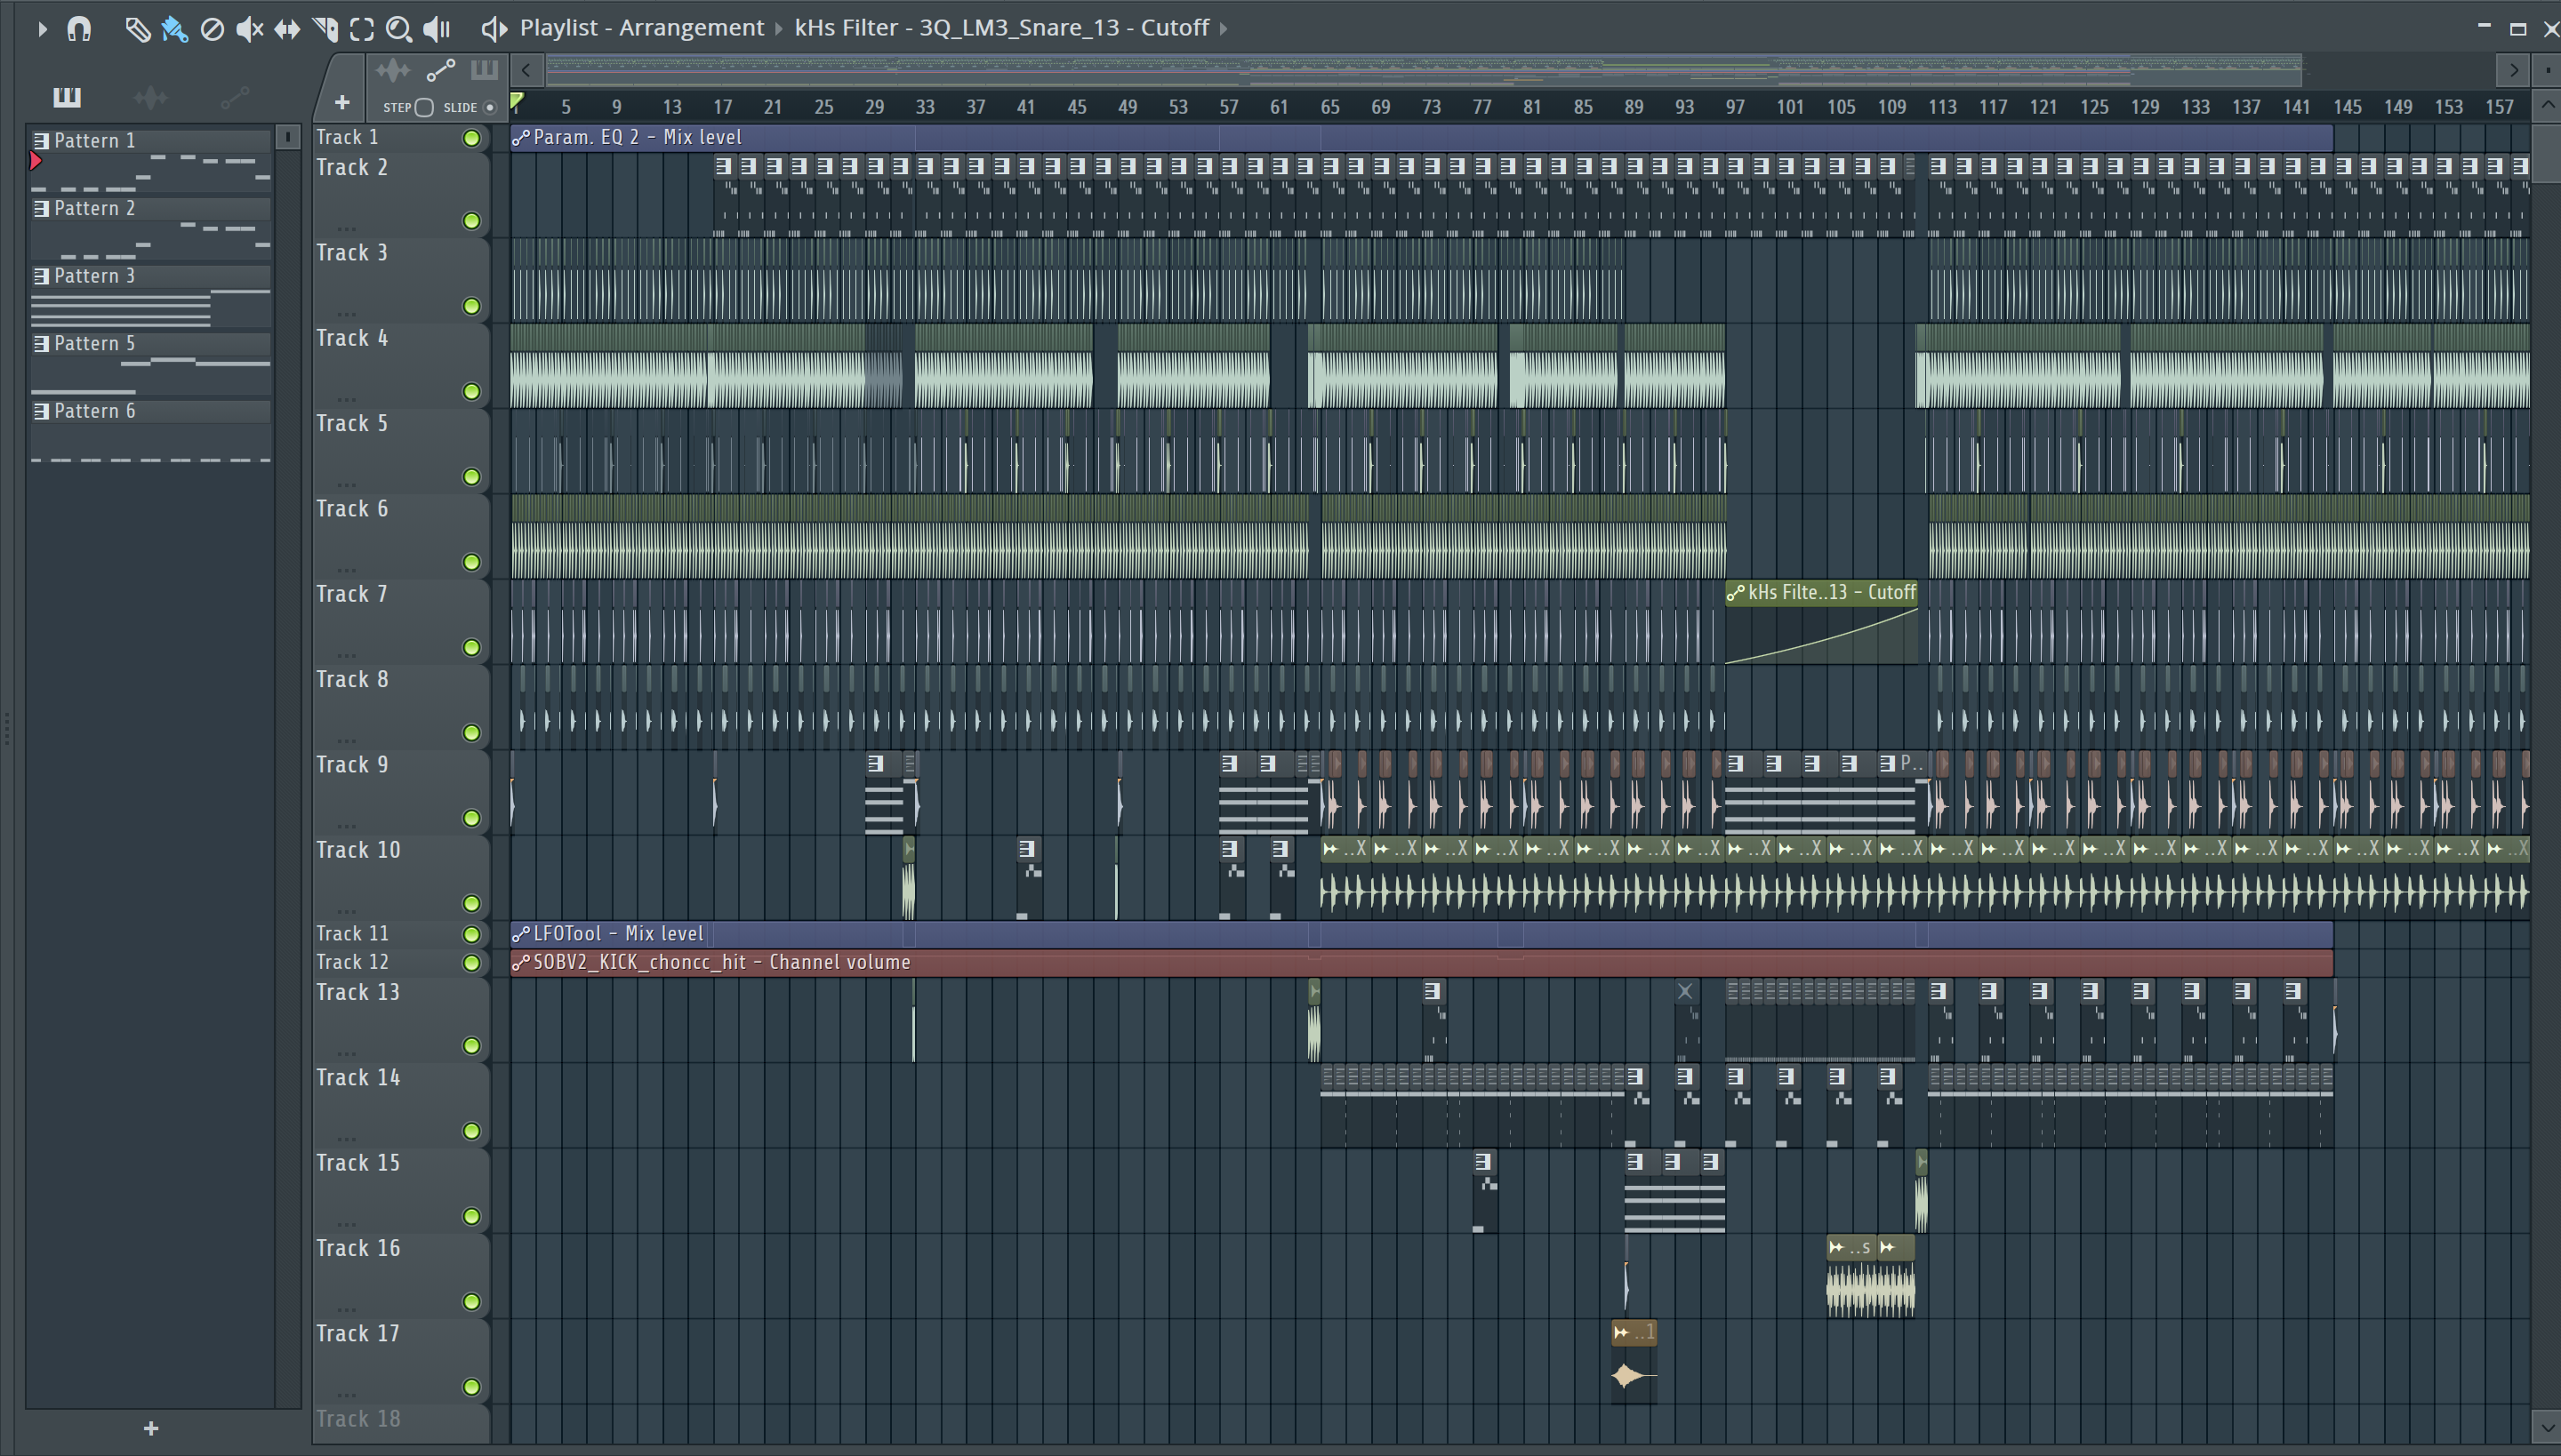The image size is (2561, 1456).
Task: Click the speaker icon before Playlist title
Action: (494, 28)
